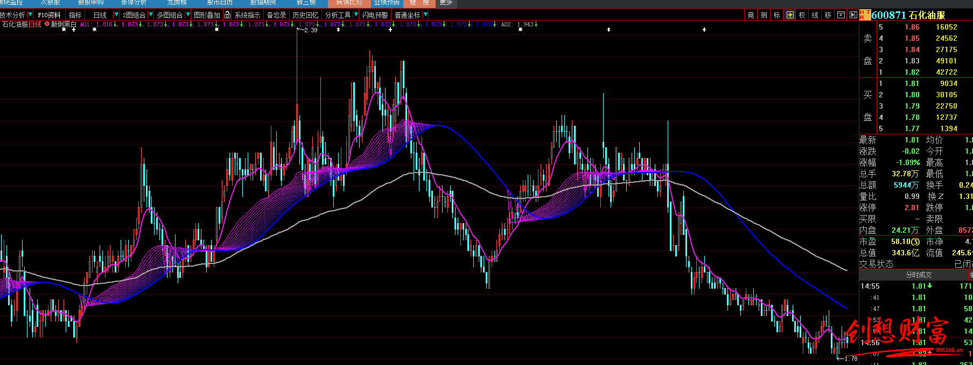Click the 总额 value 5944万

pyautogui.click(x=907, y=185)
